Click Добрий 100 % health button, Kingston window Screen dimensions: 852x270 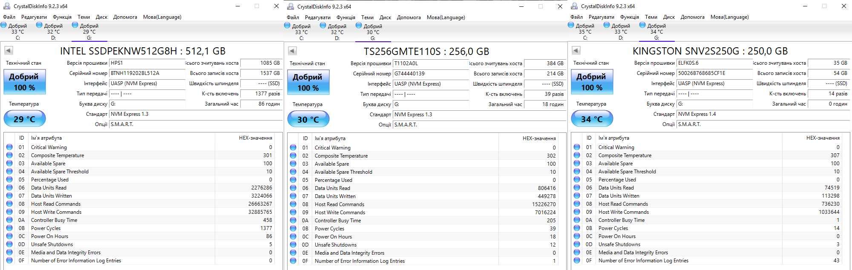tap(592, 82)
